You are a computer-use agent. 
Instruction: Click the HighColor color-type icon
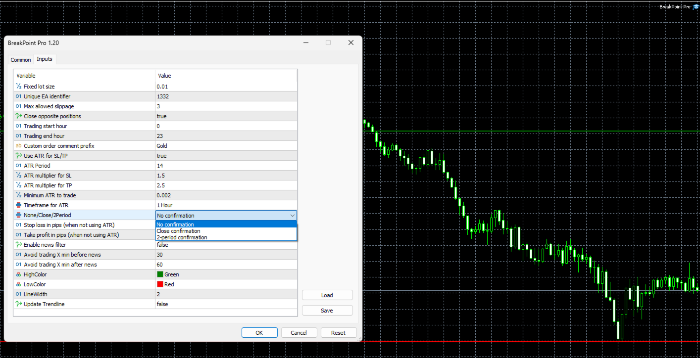coord(19,274)
